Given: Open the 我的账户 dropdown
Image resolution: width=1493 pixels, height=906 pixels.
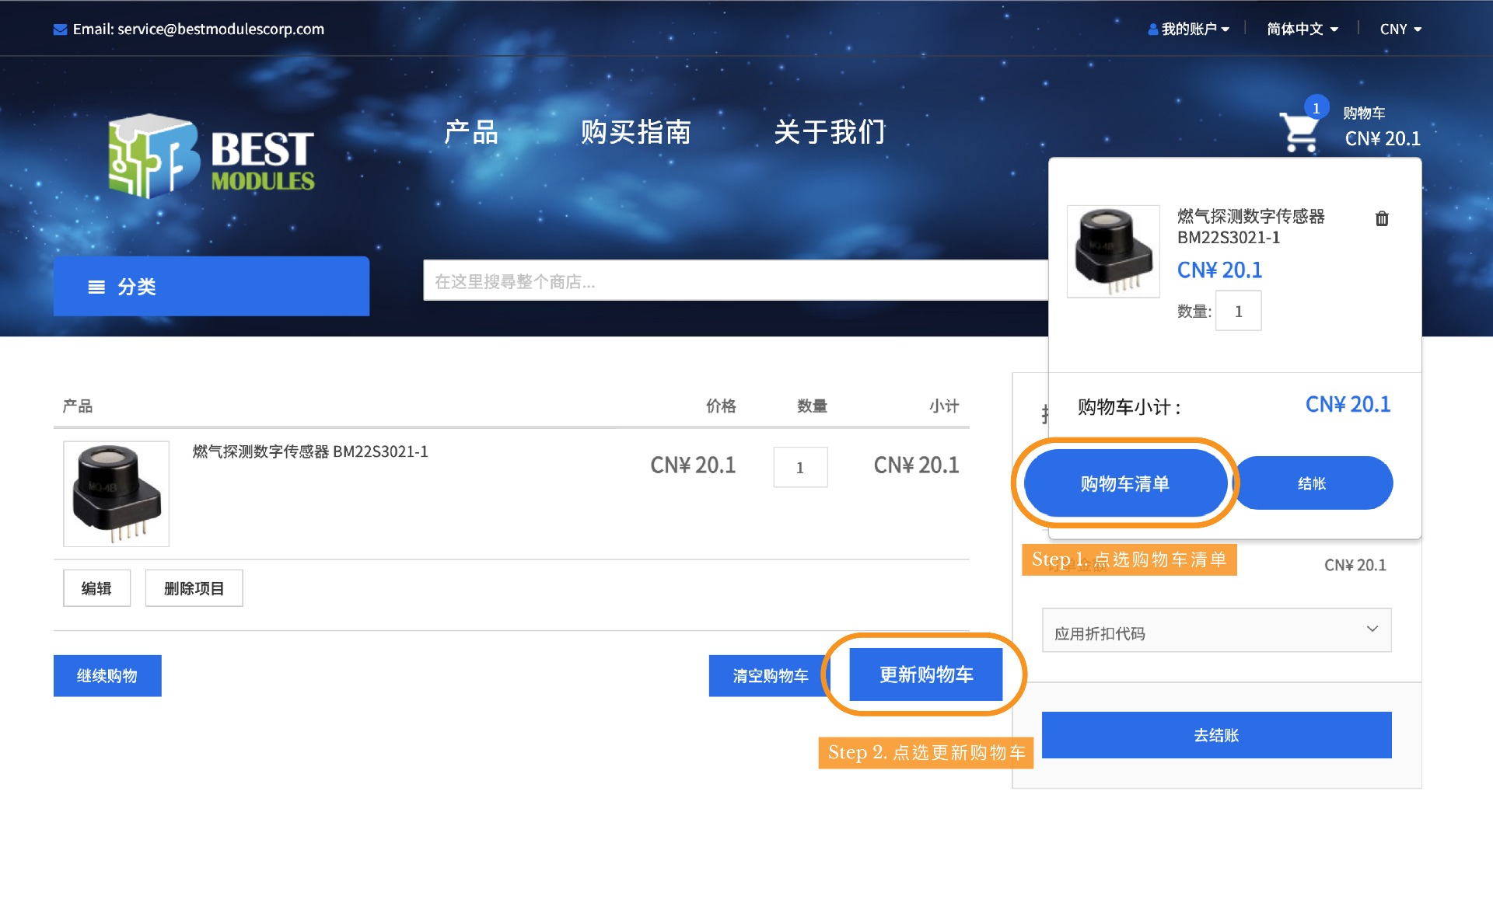Looking at the screenshot, I should click(x=1189, y=30).
